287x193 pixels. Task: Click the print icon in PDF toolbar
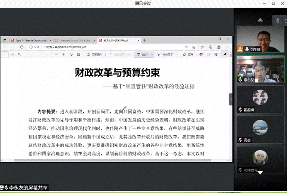pos(201,54)
